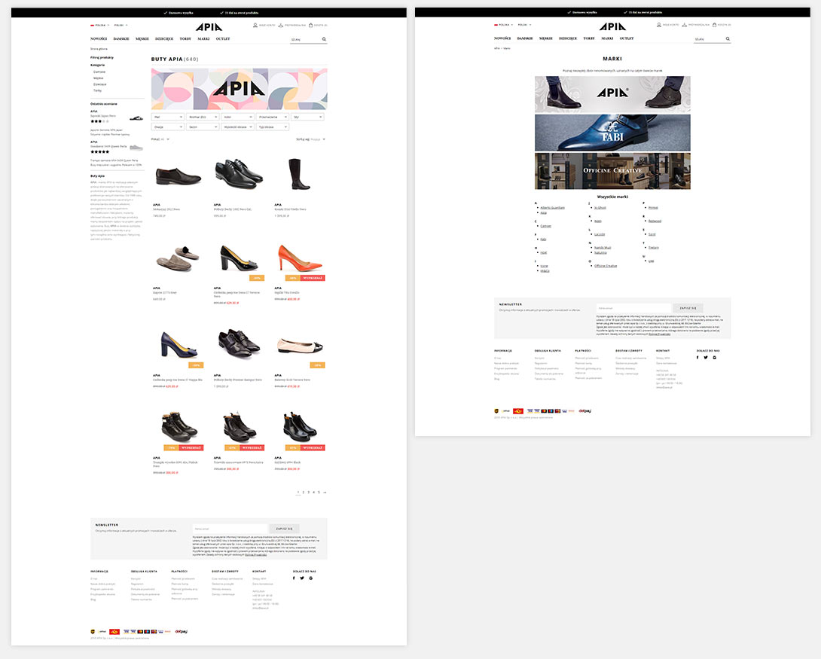
Task: Open the Okazja filter dropdown
Action: [x=167, y=127]
